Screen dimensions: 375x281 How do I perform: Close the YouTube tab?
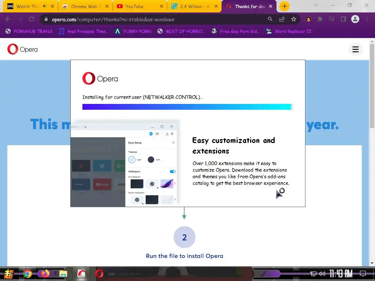(x=161, y=7)
